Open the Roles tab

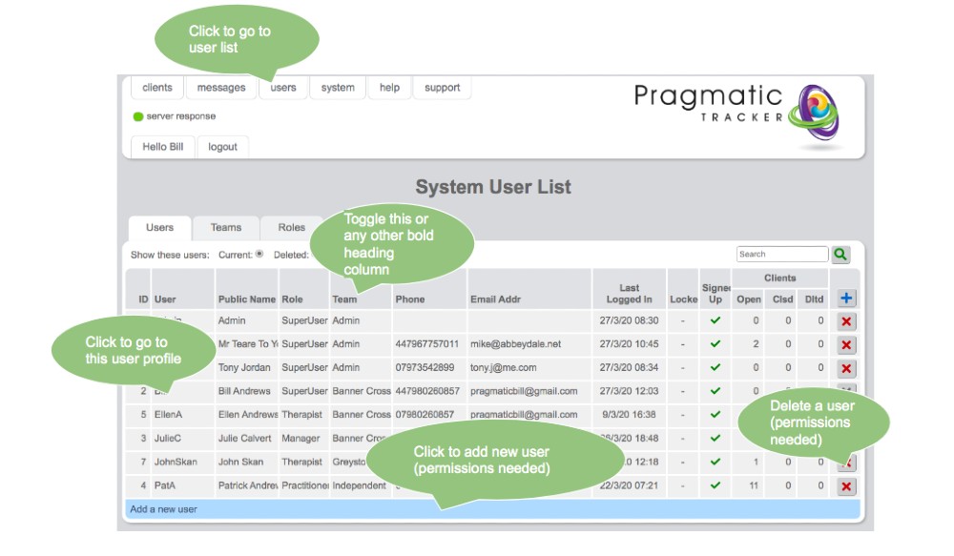[292, 228]
